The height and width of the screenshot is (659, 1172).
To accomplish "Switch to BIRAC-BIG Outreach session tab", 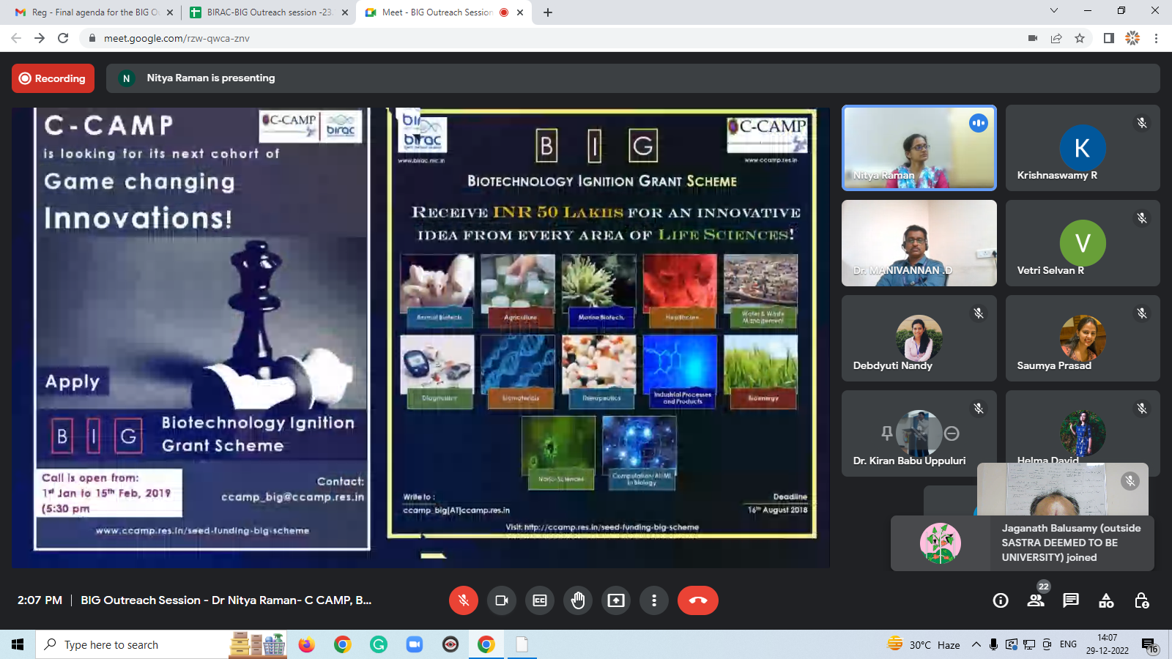I will (x=268, y=12).
